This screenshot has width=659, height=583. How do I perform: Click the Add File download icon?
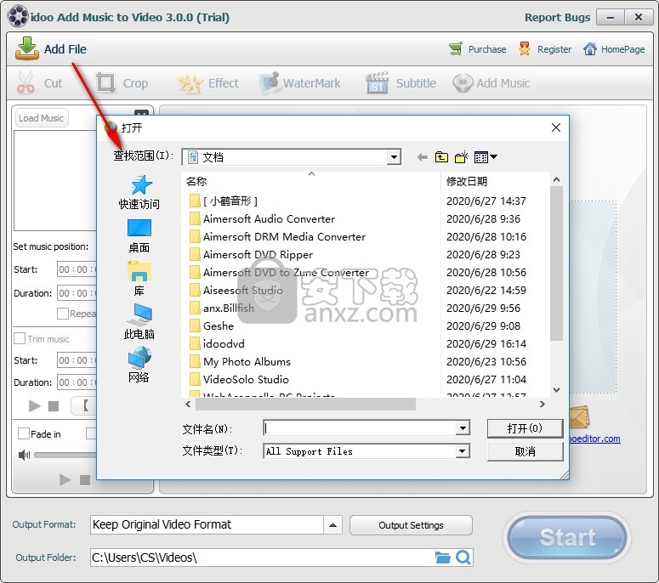pyautogui.click(x=27, y=48)
